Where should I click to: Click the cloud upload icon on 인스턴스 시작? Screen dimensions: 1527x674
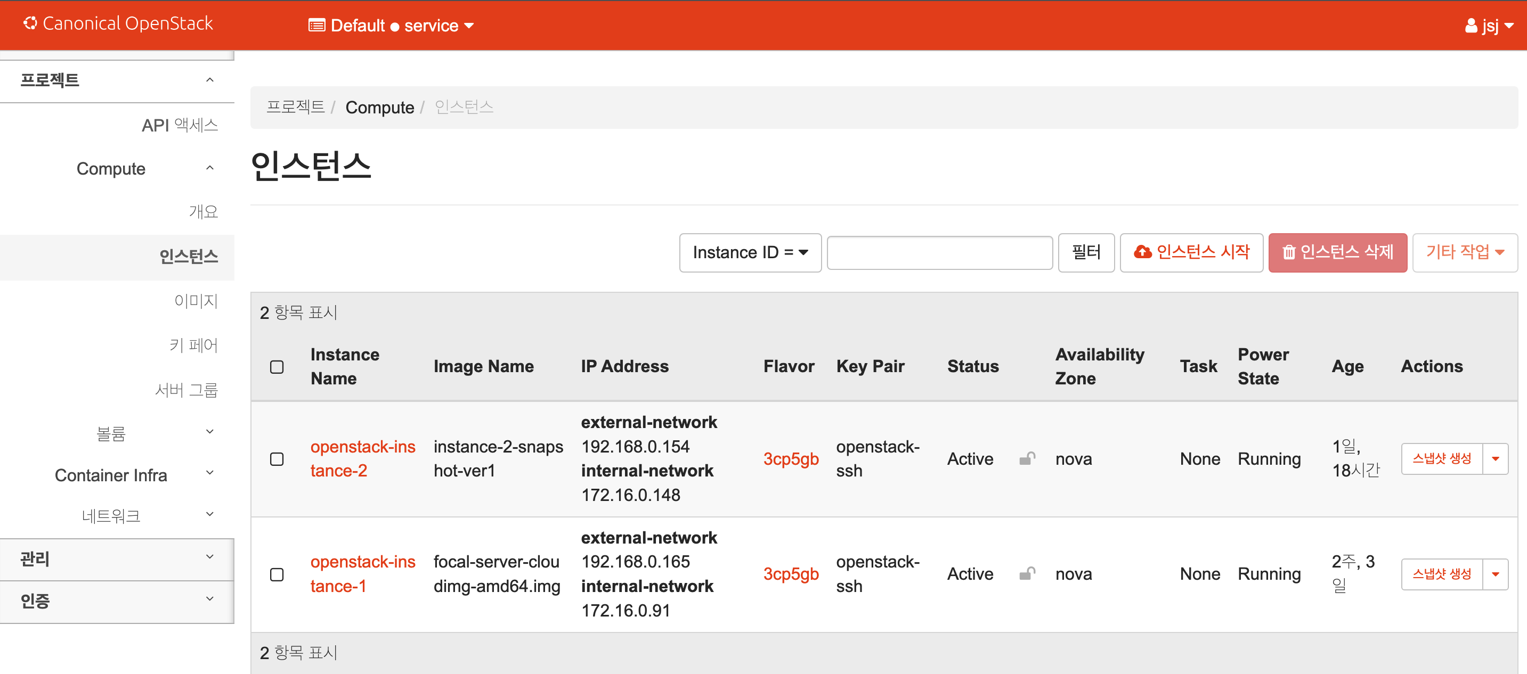[1142, 252]
